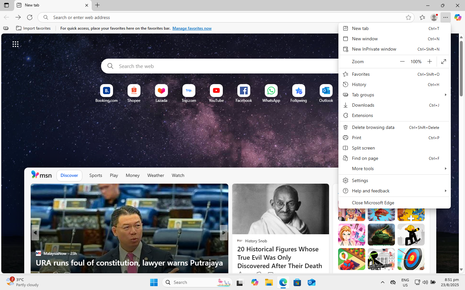
Task: Open the Lazada quick link tile
Action: (161, 93)
